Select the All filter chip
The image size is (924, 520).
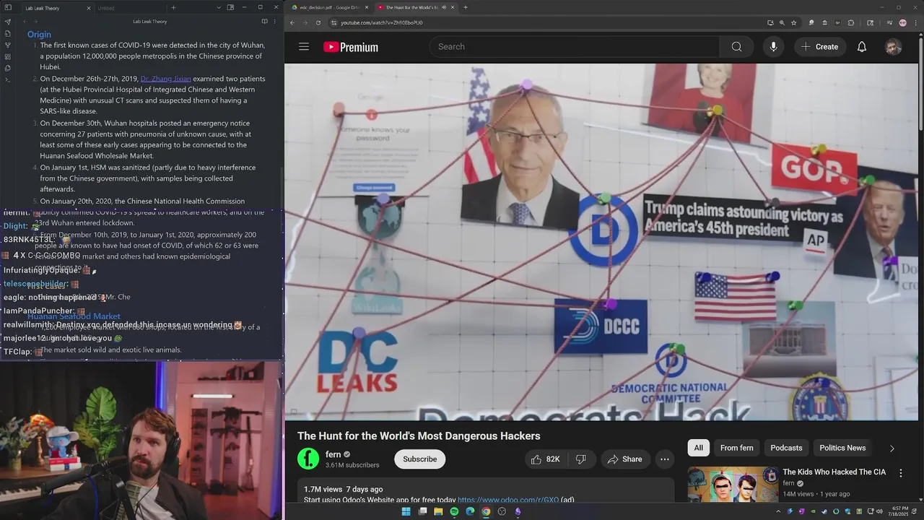click(x=698, y=448)
